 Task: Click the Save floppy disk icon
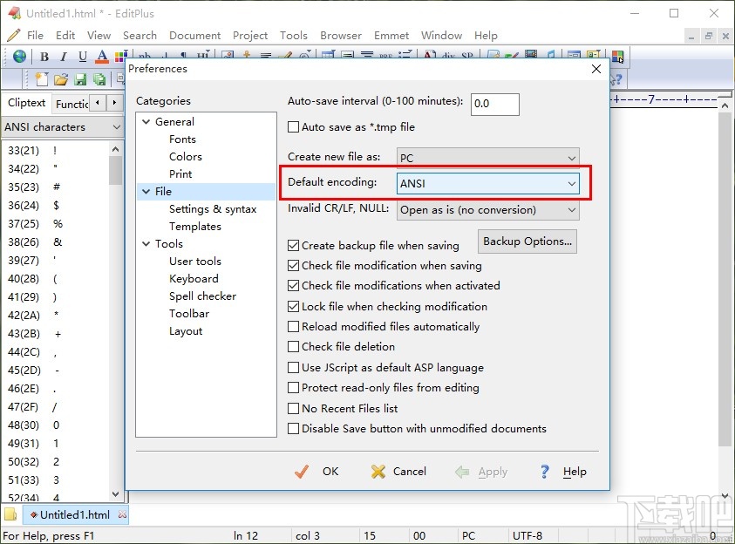80,79
